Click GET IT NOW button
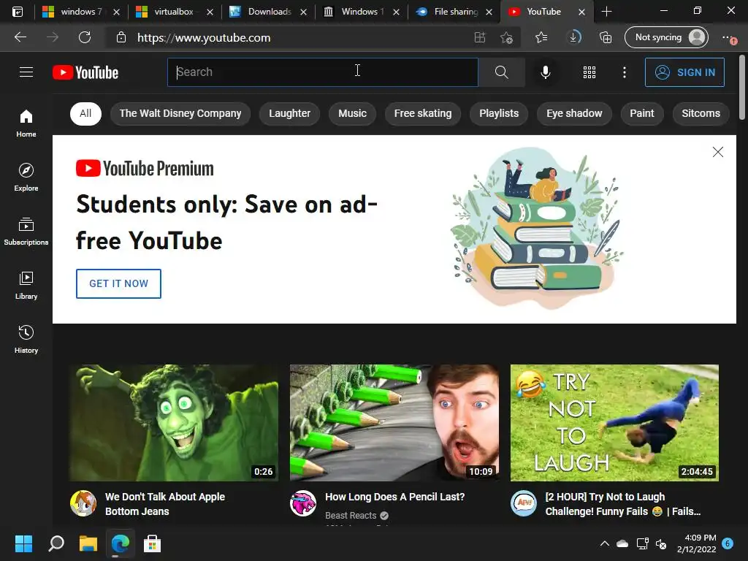Screen dimensions: 748x561 [x=118, y=283]
